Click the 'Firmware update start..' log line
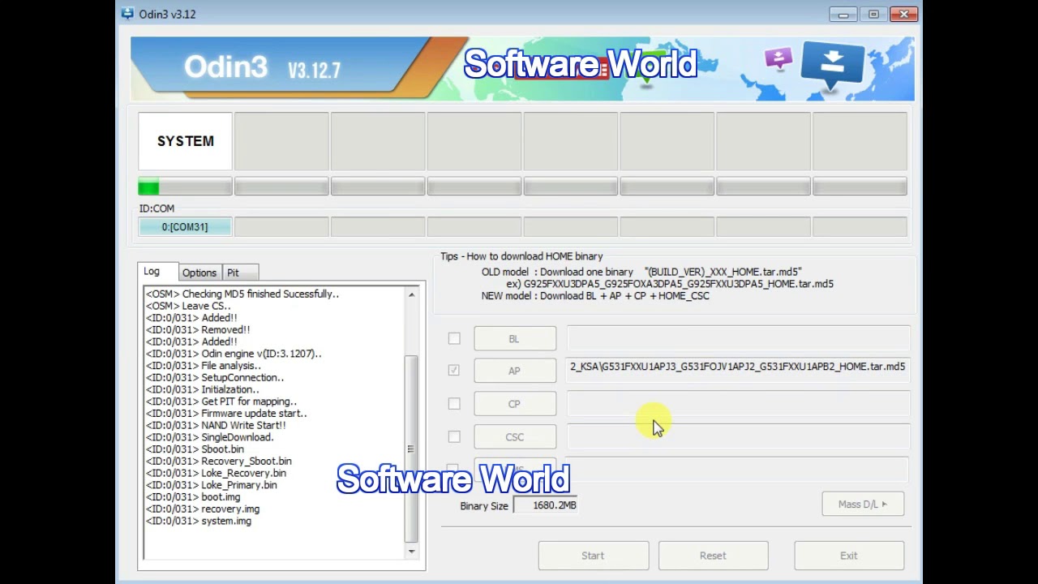The width and height of the screenshot is (1038, 584). pyautogui.click(x=226, y=413)
